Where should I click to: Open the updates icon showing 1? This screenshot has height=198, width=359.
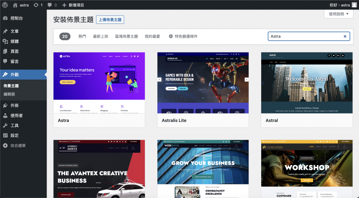point(36,5)
